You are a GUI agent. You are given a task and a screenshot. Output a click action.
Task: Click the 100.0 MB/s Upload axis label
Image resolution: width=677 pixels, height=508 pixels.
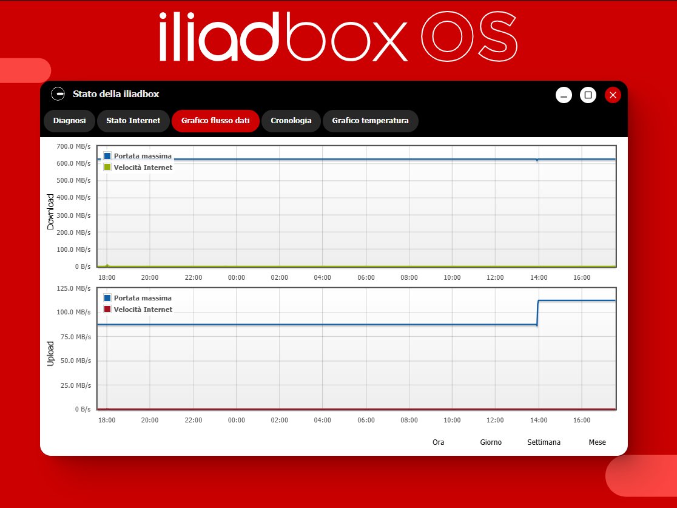tap(73, 312)
